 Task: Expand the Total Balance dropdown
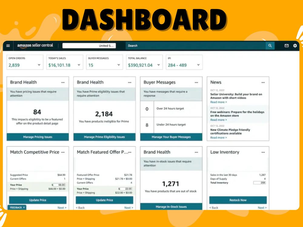click(158, 65)
